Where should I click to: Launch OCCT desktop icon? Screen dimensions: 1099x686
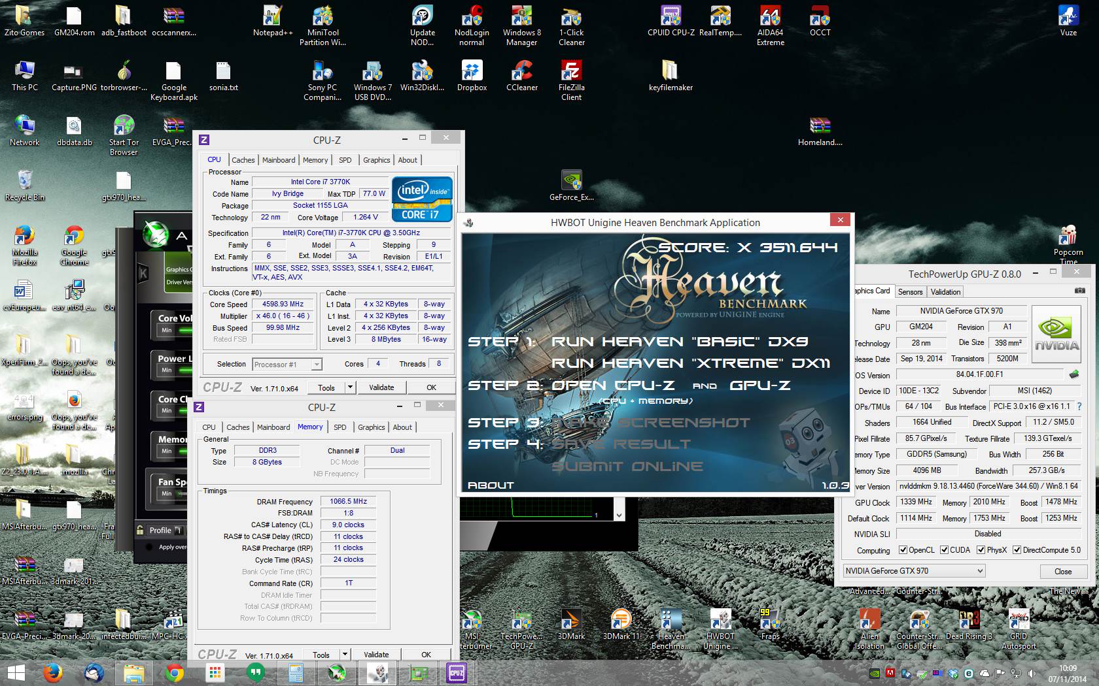coord(820,20)
